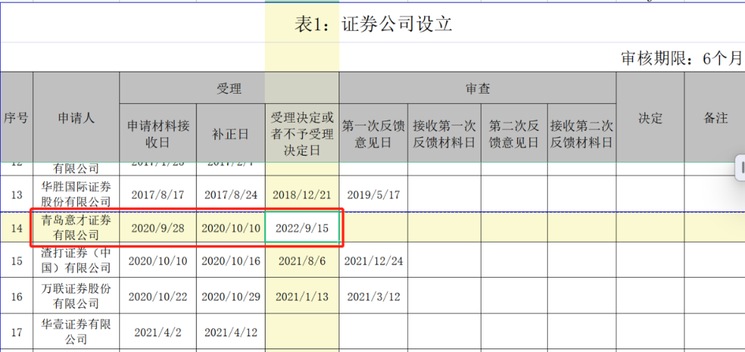Select the 2021/12/24 cell

[373, 260]
